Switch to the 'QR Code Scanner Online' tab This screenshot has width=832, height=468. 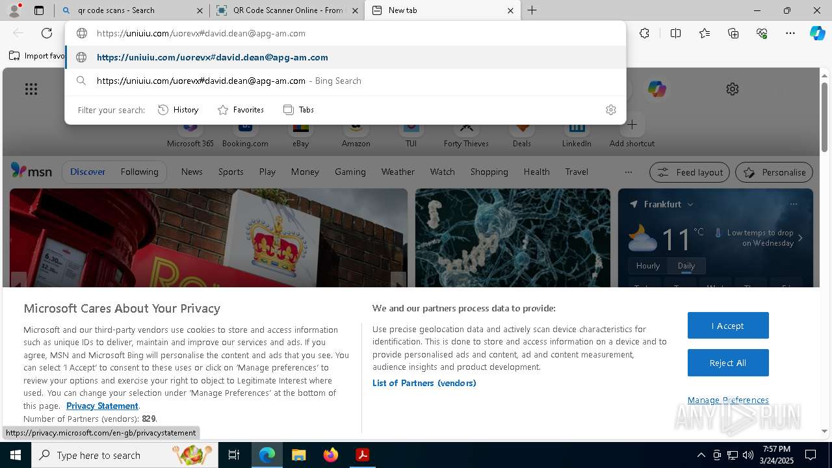pyautogui.click(x=289, y=10)
